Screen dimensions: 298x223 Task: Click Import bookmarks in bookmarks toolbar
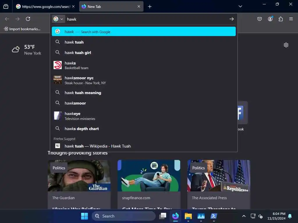(x=22, y=29)
